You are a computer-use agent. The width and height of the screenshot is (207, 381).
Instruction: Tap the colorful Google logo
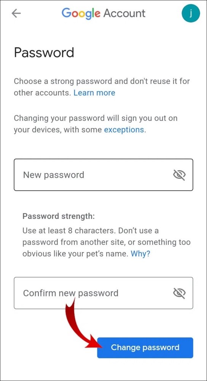[81, 14]
